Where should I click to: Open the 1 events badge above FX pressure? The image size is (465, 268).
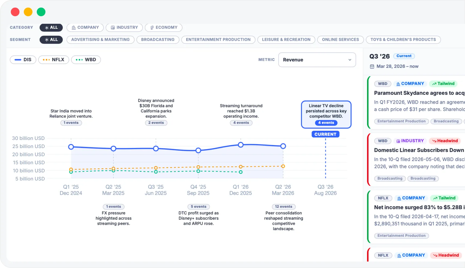point(114,207)
